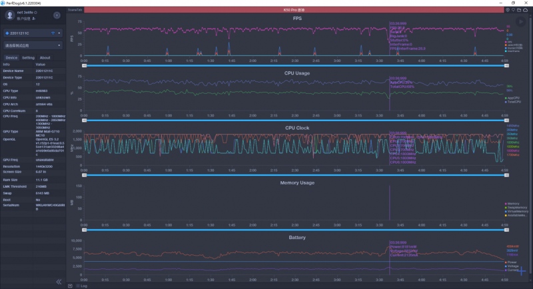Viewport: 533px width, 289px height.
Task: Open the app selection dropdown
Action: (x=32, y=46)
